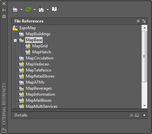152x134 pixels.
Task: Click the MapInformation DWG warning icon
Action: point(21,94)
